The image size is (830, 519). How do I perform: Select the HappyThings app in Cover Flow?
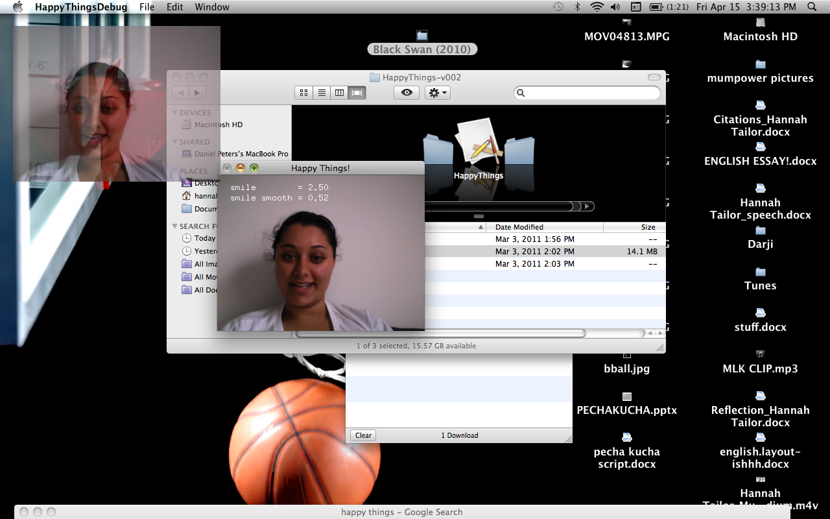479,148
